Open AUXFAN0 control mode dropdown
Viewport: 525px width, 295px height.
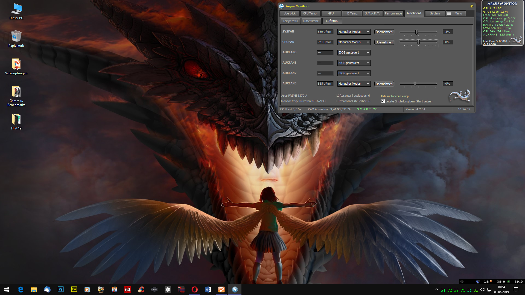pos(354,53)
